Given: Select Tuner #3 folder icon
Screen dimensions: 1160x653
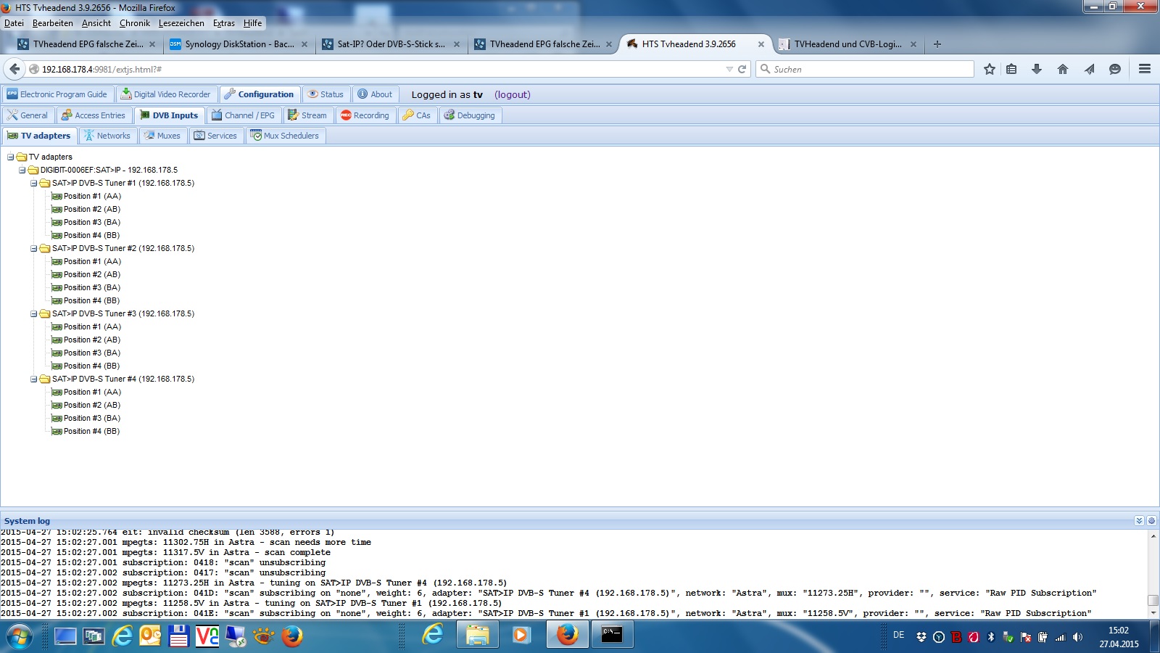Looking at the screenshot, I should (x=45, y=313).
